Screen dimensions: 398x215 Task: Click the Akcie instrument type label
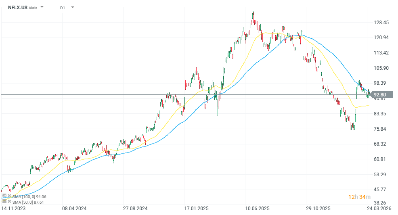pyautogui.click(x=33, y=8)
